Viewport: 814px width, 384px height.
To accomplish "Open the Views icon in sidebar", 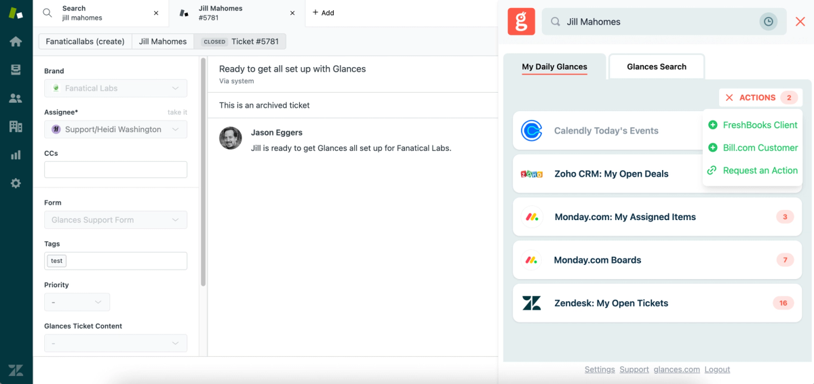I will (16, 70).
